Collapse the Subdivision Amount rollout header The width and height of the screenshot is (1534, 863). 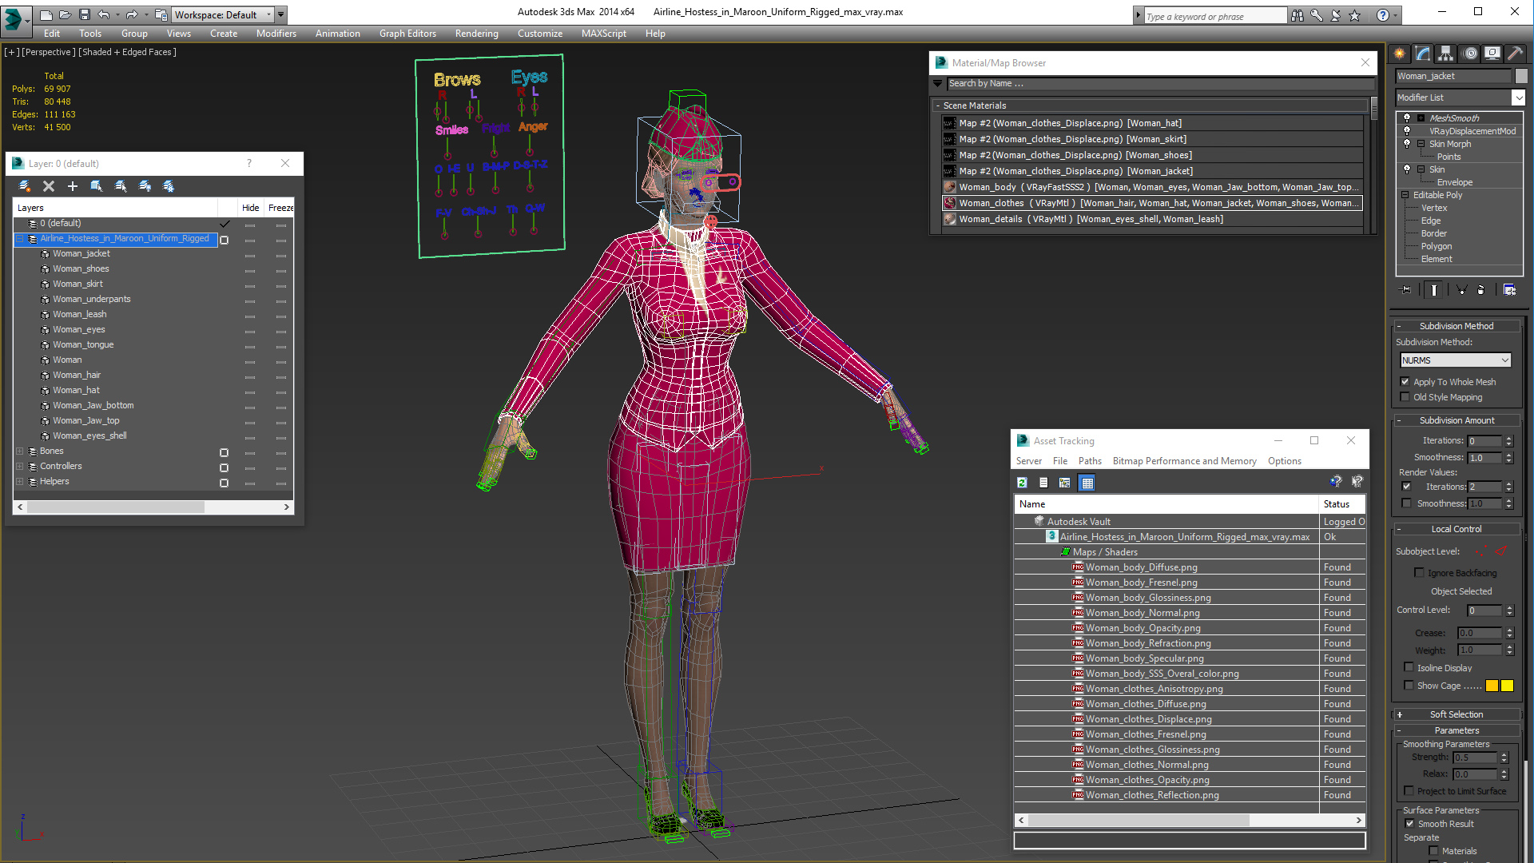[x=1457, y=420]
